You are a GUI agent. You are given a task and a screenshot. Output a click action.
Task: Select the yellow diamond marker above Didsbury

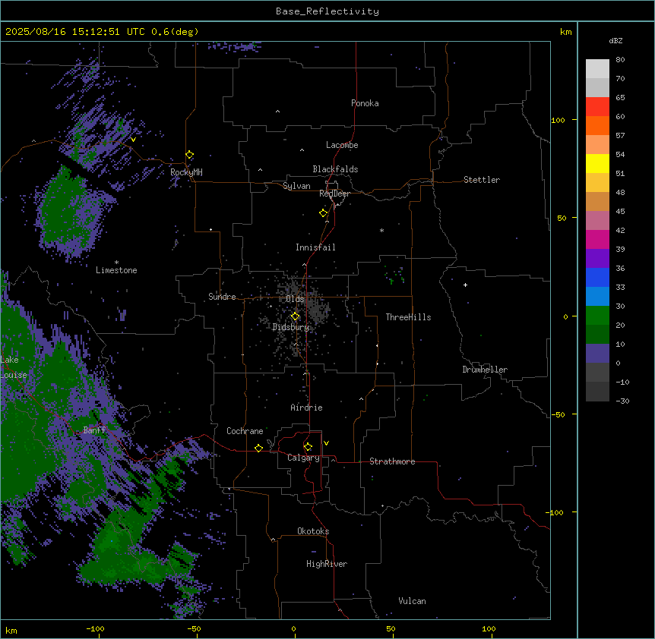[296, 316]
